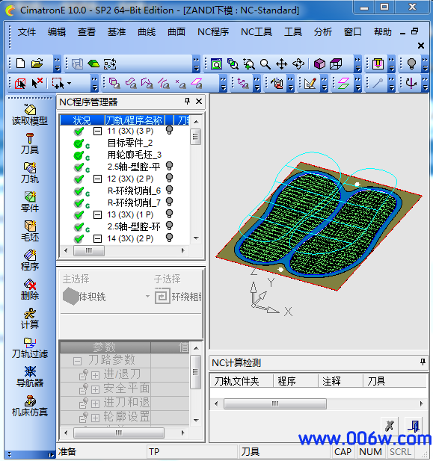This screenshot has width=433, height=461.
Task: Pin the NC程序管理器 panel
Action: (x=187, y=102)
